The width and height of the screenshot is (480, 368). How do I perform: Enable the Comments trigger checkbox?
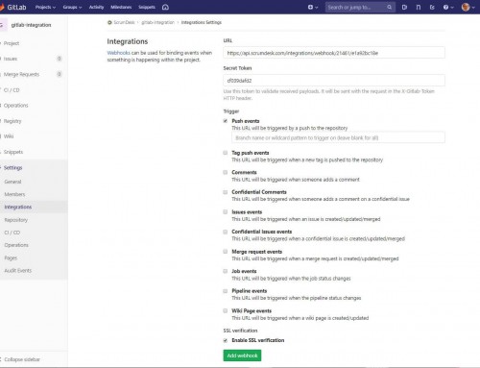pyautogui.click(x=226, y=172)
